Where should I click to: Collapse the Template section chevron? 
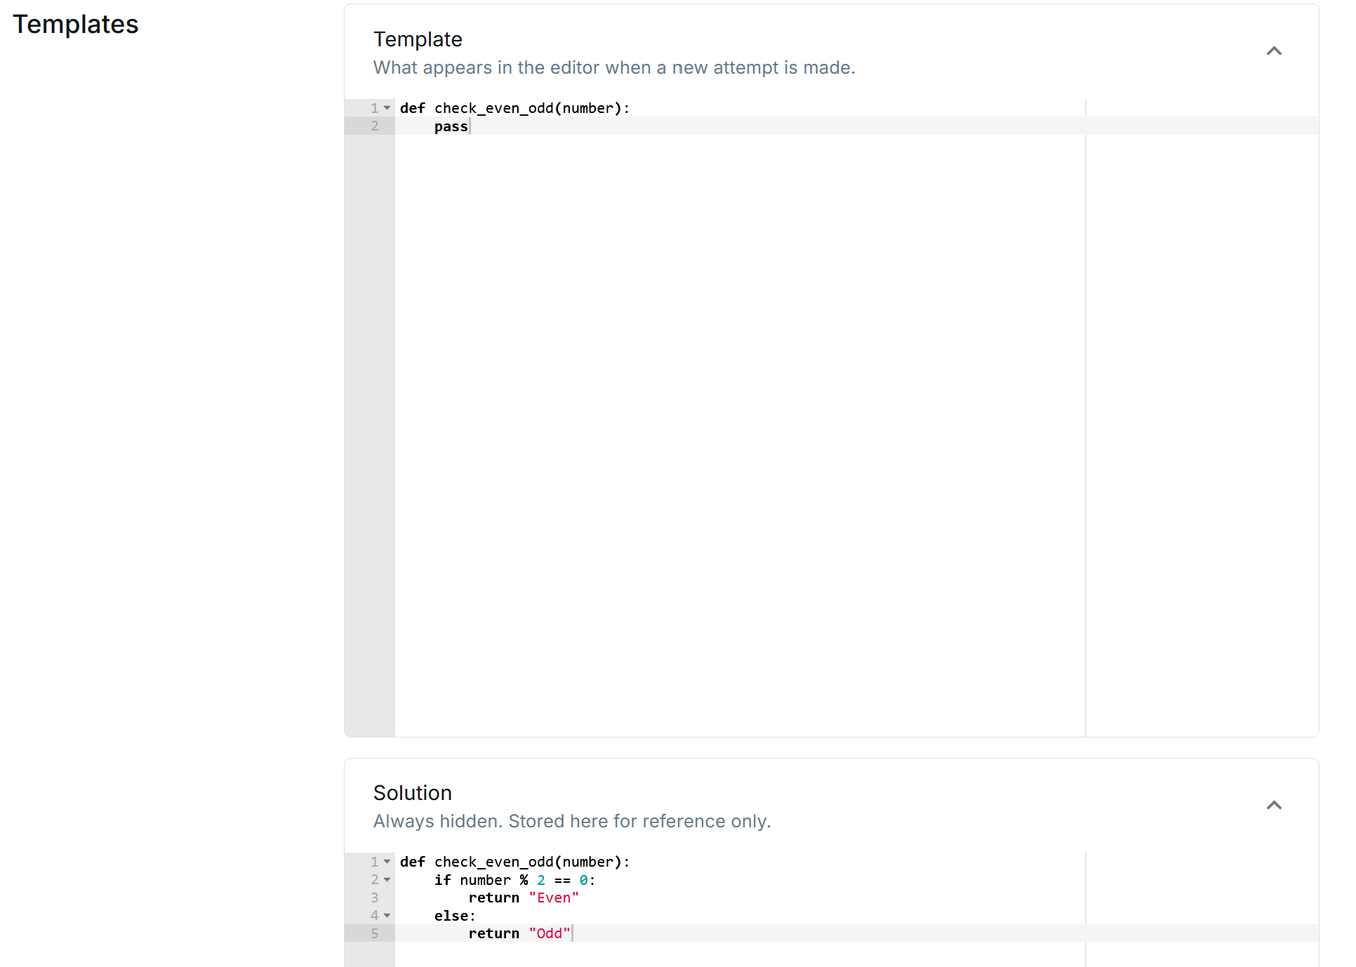tap(1274, 51)
